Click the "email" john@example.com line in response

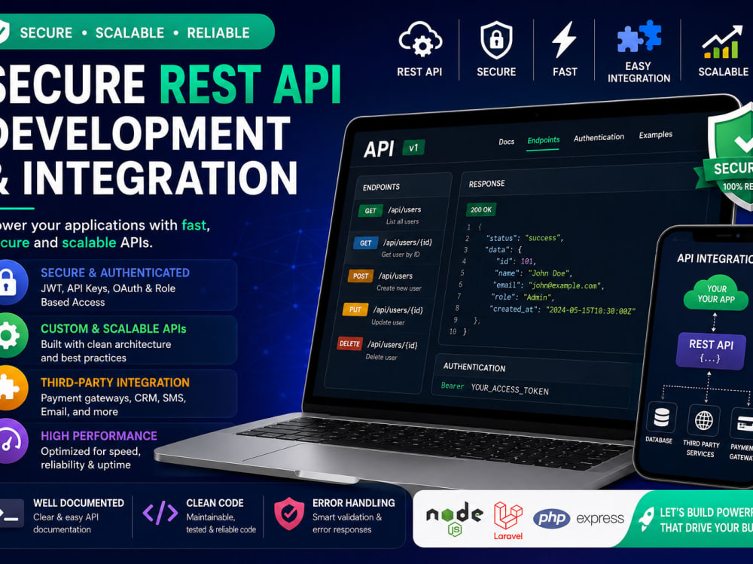(550, 285)
